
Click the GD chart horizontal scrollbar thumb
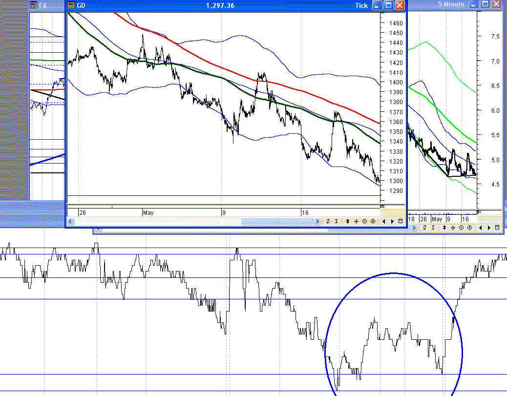(277, 221)
